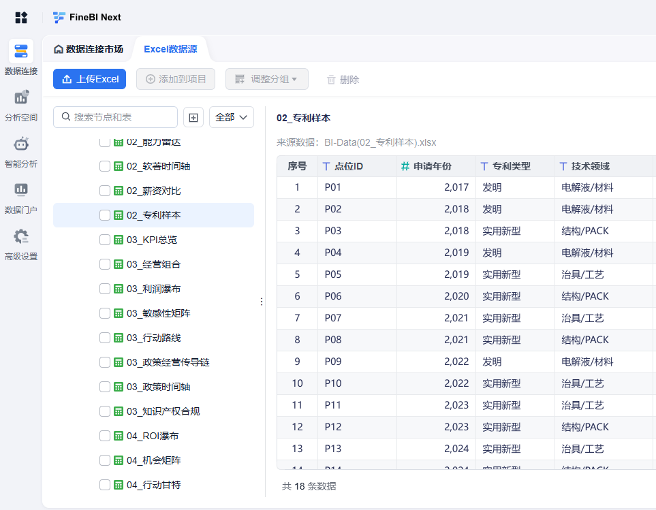
Task: Focus the 搜索节点和表 search field
Action: coord(116,117)
